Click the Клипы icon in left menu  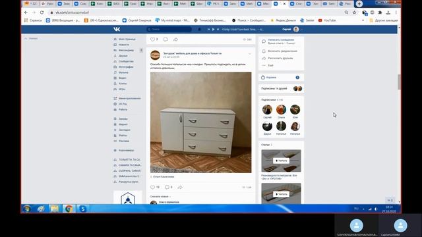coord(115,84)
